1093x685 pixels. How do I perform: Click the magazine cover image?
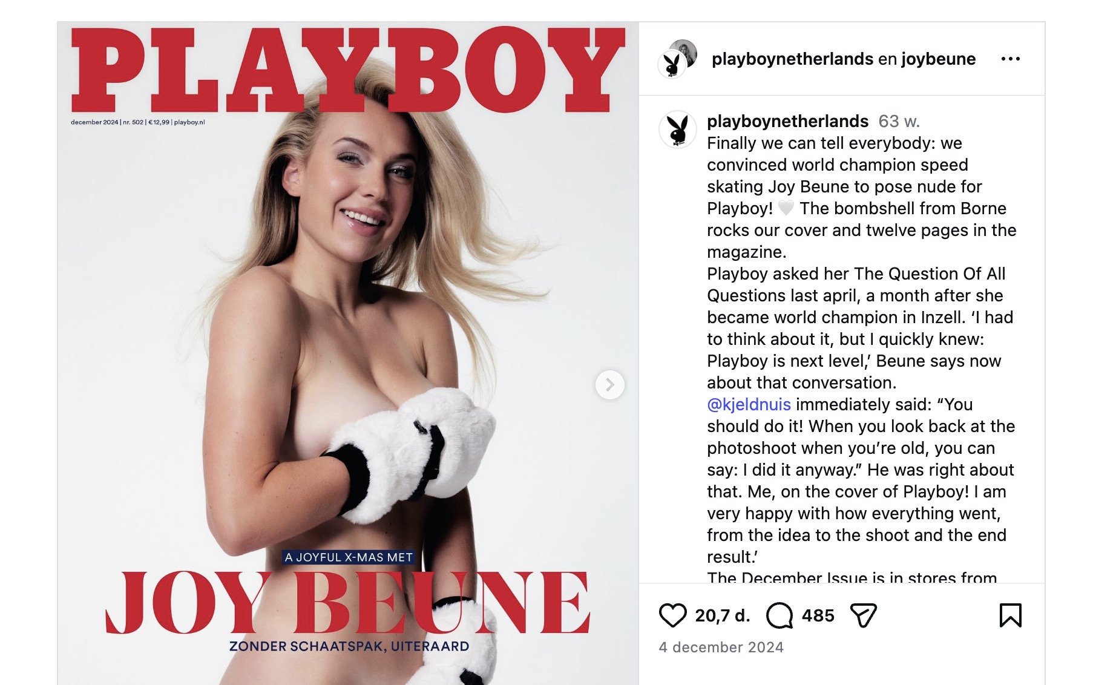point(348,353)
